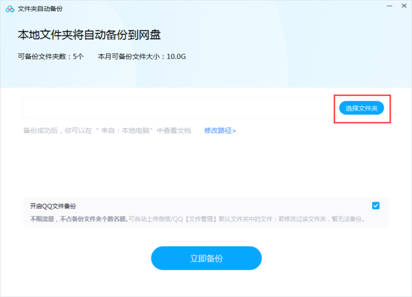
Task: Click the empty folder path field
Action: (179, 108)
